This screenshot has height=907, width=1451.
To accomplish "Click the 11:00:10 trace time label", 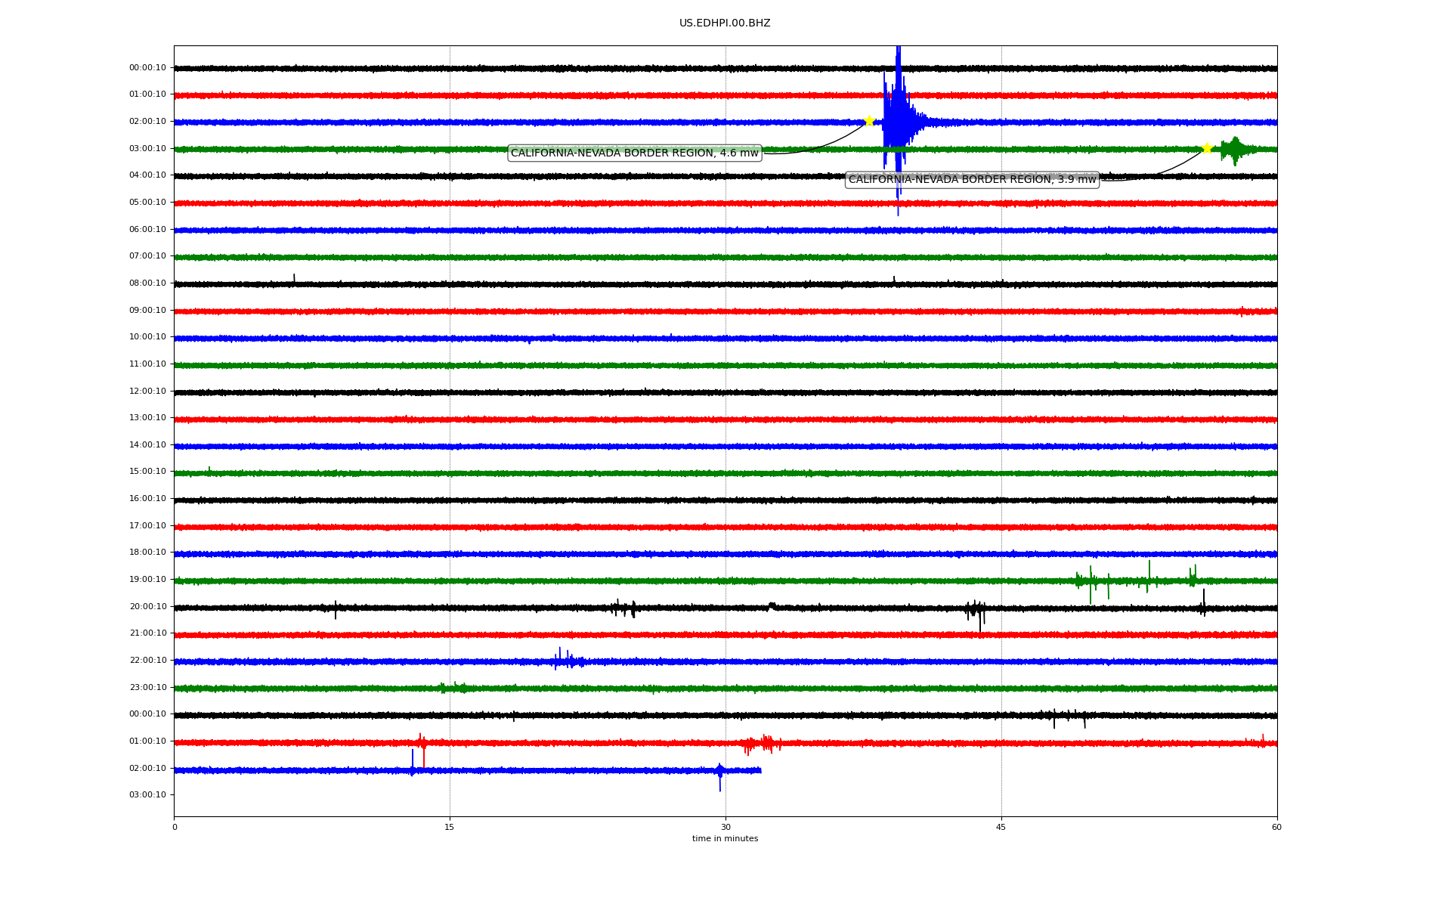I will coord(147,364).
